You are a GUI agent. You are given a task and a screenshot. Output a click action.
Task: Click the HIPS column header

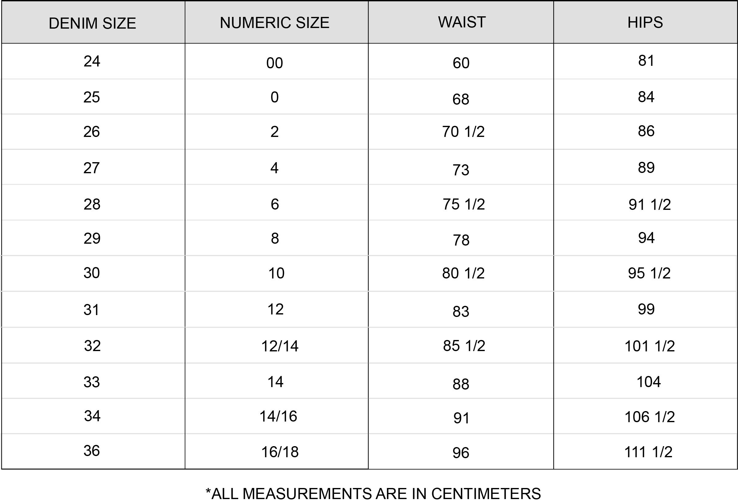tap(645, 22)
